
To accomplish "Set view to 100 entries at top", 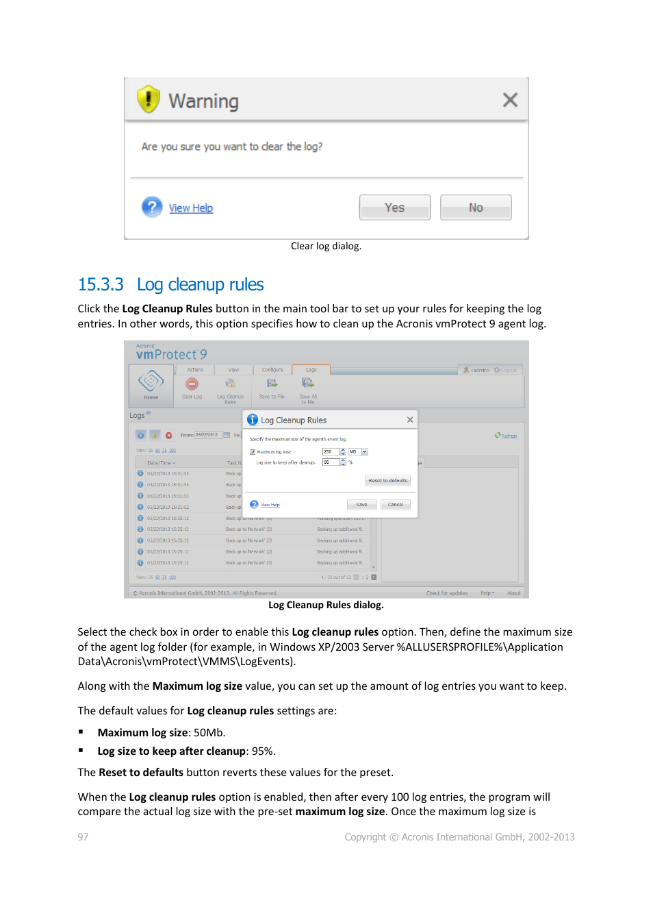I will (172, 451).
